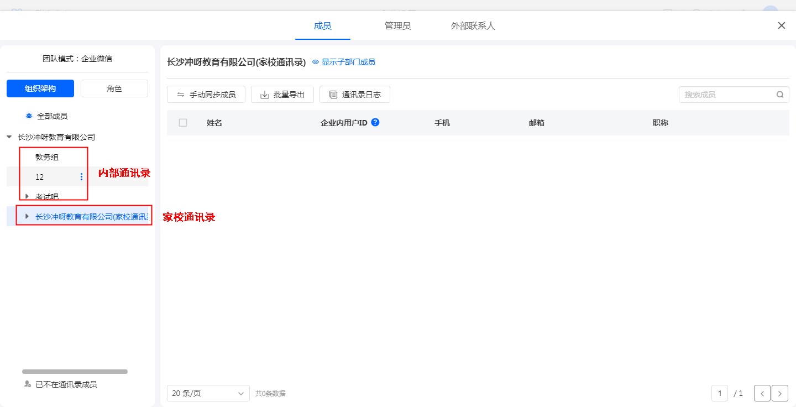
Task: Collapse the 长沙冲呀教育有限公司 root node
Action: [9, 137]
